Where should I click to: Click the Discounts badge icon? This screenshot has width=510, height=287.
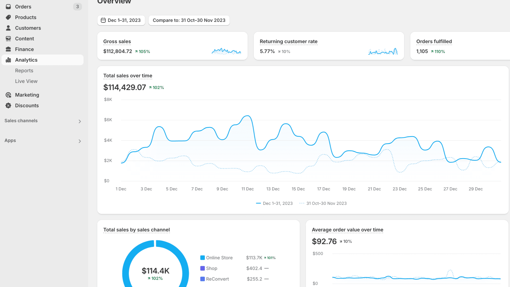(x=8, y=105)
